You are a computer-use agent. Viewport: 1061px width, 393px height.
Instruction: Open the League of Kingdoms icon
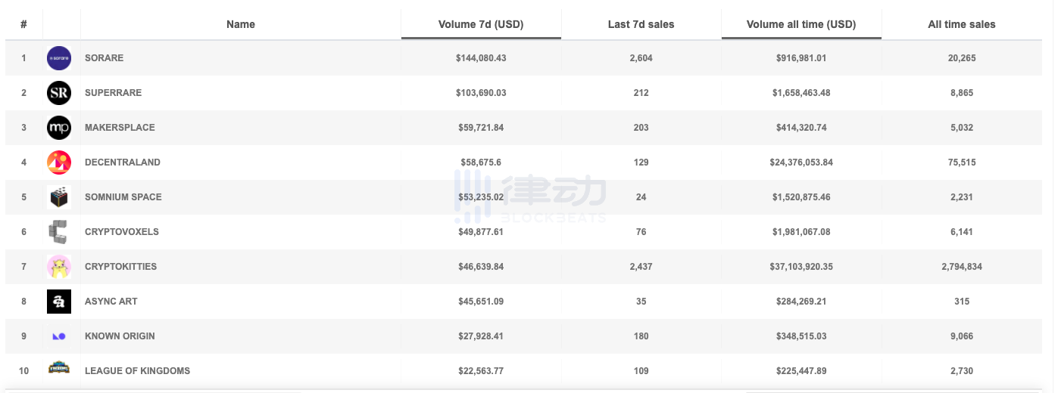(59, 370)
